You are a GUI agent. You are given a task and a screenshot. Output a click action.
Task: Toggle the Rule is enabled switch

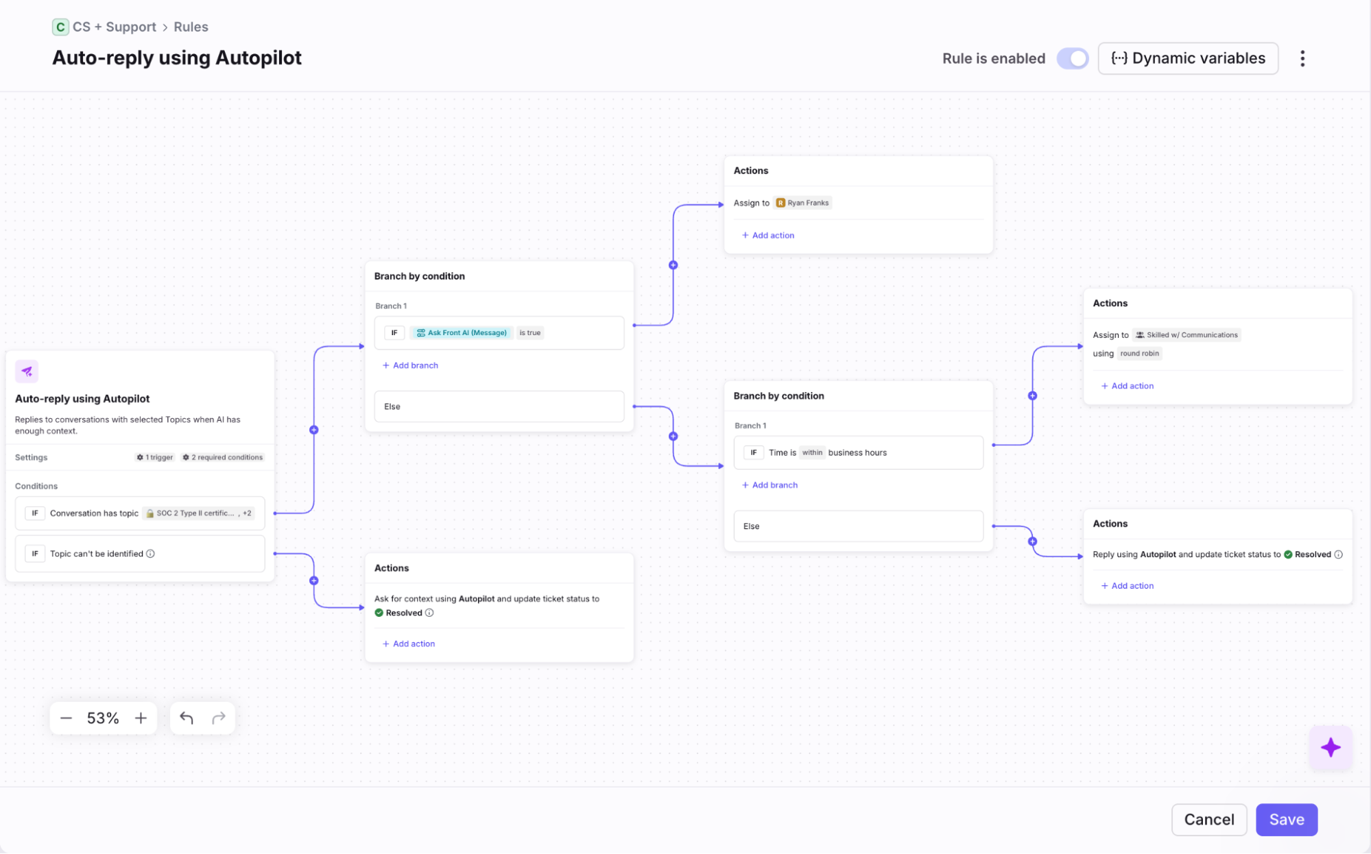coord(1072,58)
